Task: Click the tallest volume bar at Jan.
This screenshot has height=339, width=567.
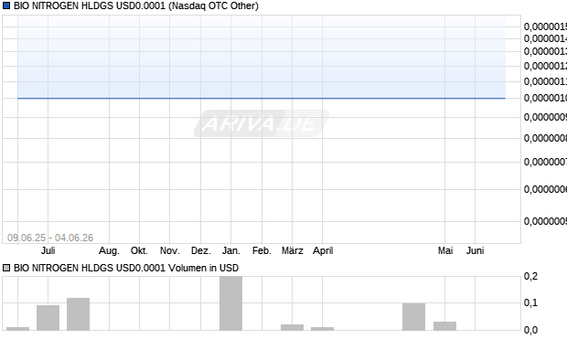Action: pos(231,303)
